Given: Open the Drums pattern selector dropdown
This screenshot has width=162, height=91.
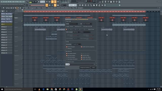Looking at the screenshot, I should 73,5.
